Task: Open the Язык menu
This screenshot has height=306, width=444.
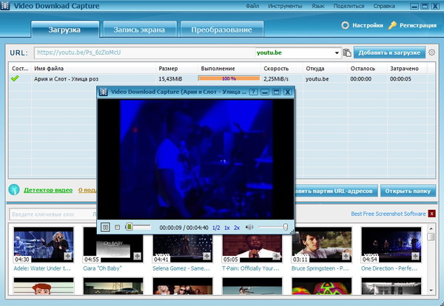Action: tap(318, 6)
